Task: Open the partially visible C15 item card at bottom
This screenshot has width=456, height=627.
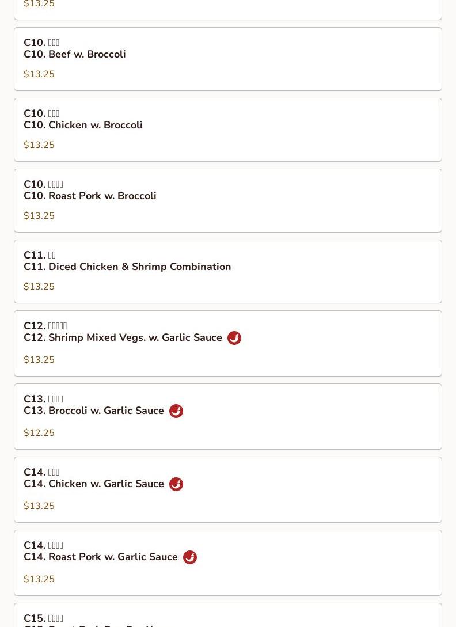Action: pos(228,615)
